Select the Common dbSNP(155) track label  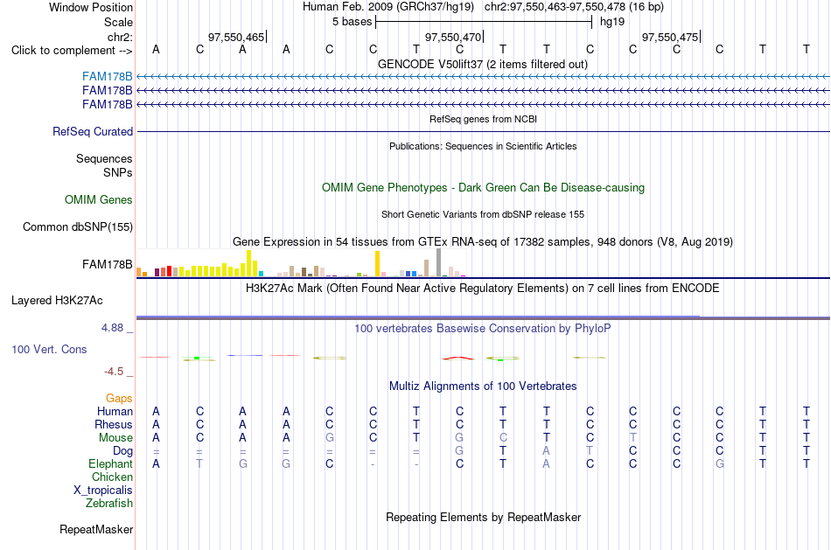(x=77, y=226)
